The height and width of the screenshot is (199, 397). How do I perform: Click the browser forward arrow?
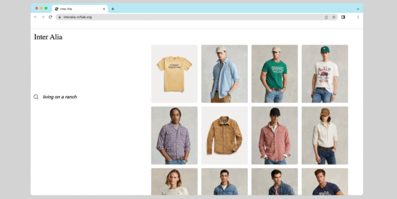point(43,17)
